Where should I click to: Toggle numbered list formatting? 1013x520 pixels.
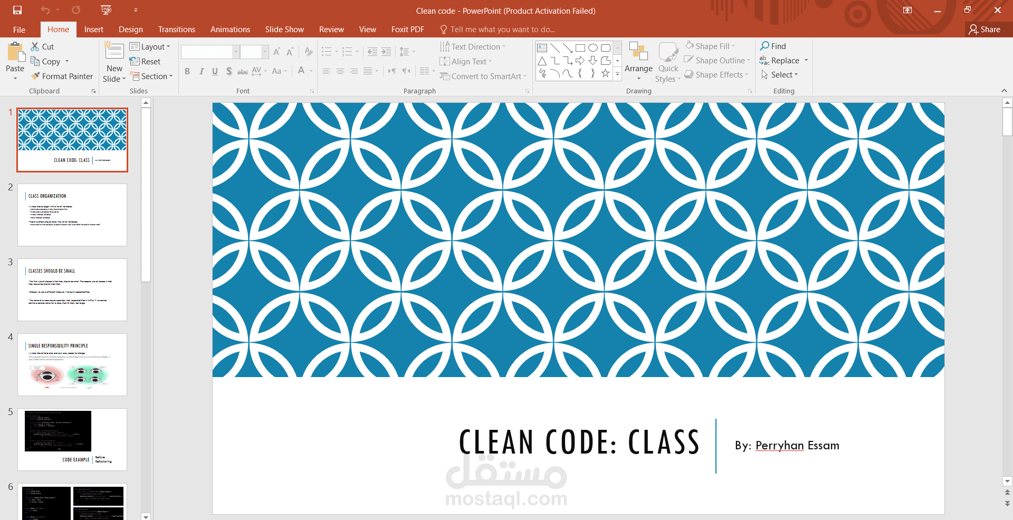pyautogui.click(x=347, y=51)
